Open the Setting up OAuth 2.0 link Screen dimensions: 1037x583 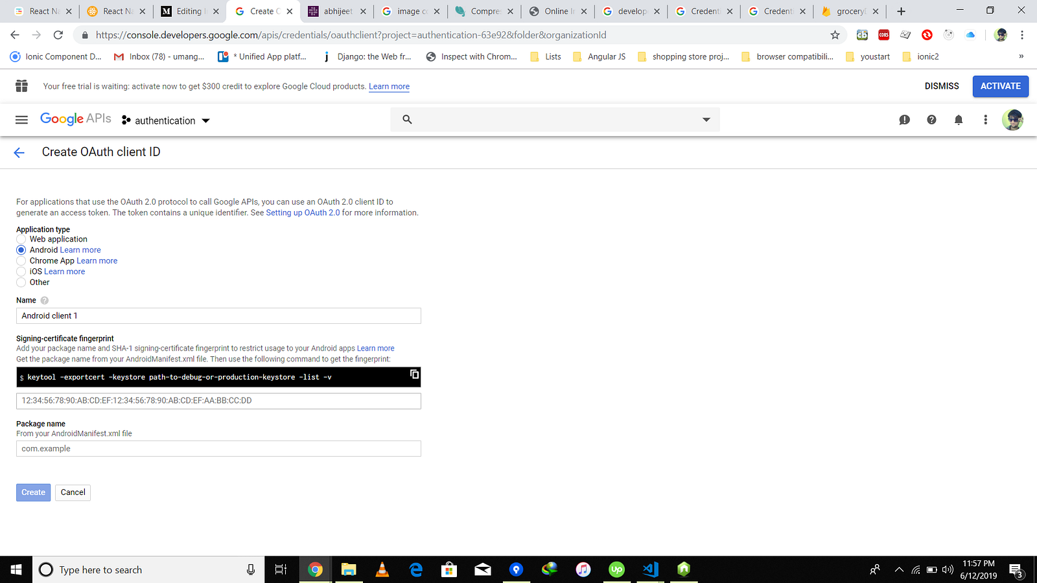coord(303,212)
